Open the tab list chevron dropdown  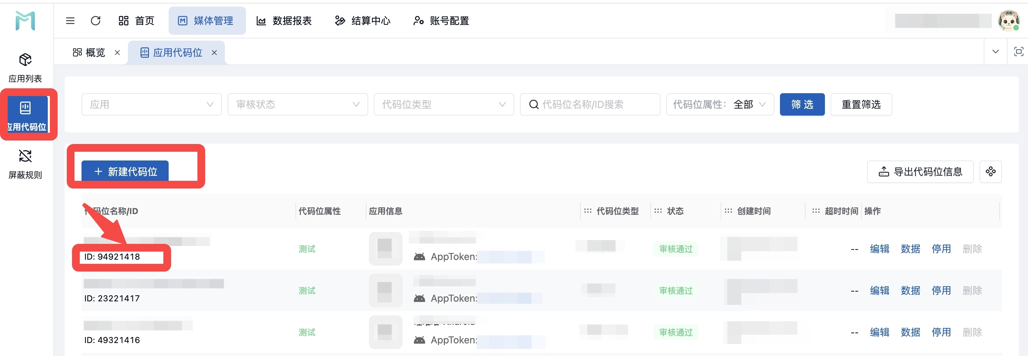(996, 52)
